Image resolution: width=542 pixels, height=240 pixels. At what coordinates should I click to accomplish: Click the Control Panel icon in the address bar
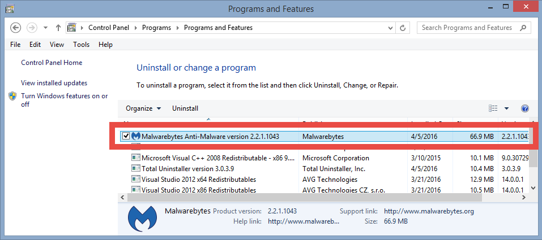(71, 28)
